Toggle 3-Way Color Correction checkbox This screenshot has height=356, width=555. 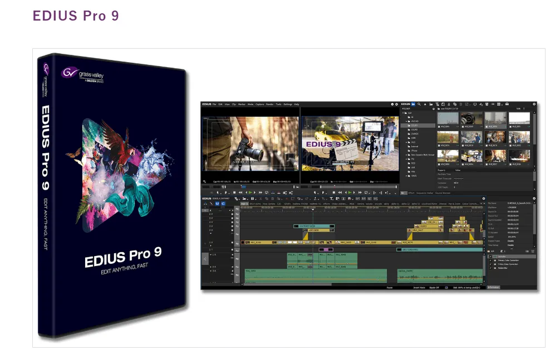(490, 264)
